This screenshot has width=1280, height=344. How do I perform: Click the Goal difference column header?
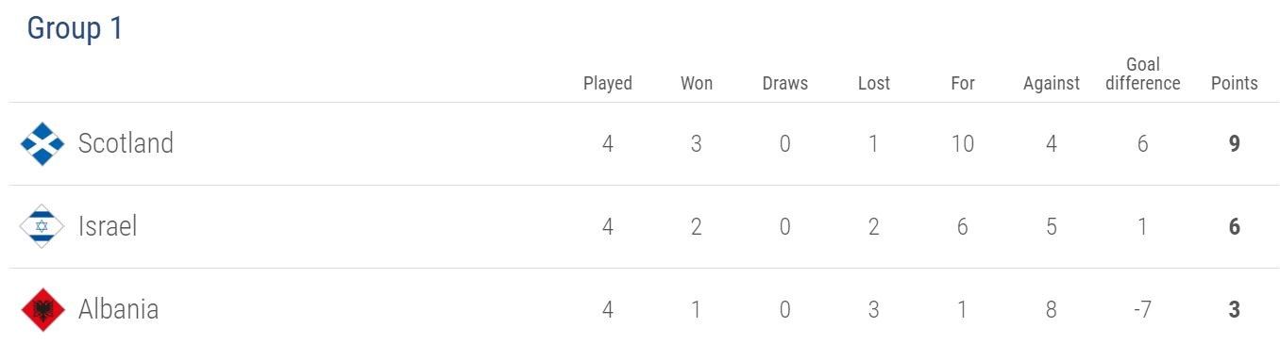click(1143, 74)
